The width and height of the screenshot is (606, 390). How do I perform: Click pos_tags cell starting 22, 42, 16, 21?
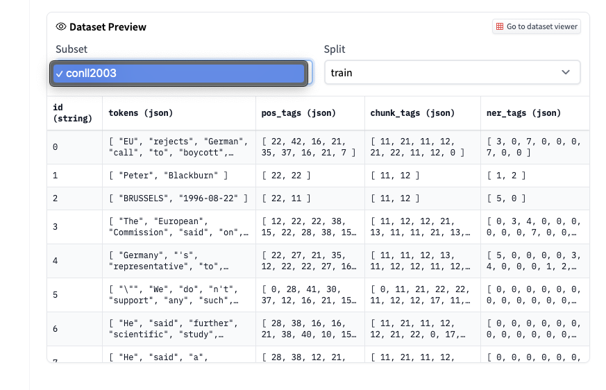point(310,147)
